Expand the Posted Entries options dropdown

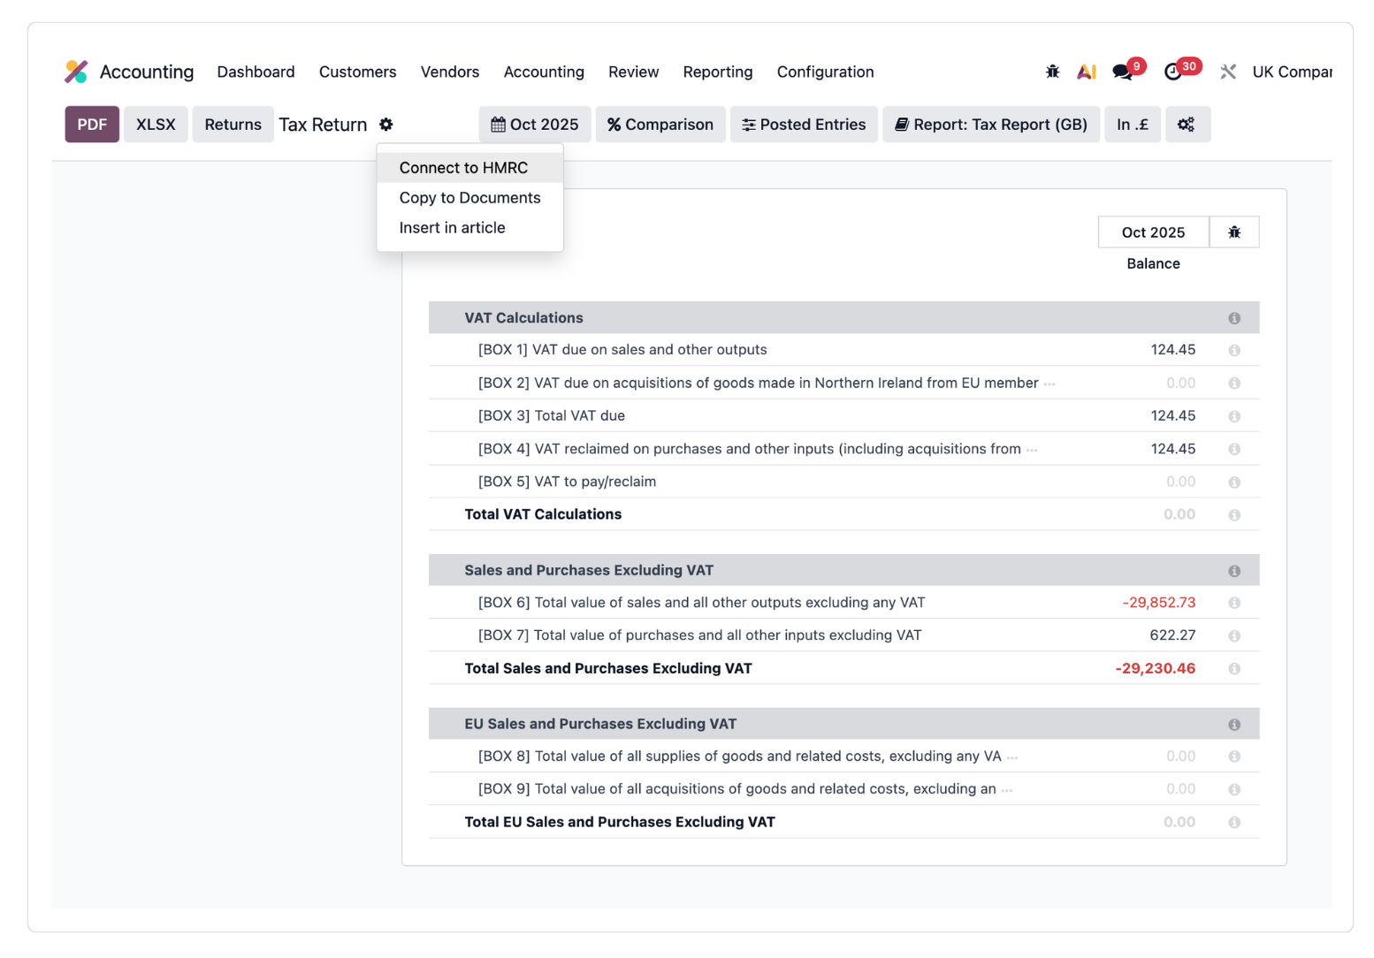pyautogui.click(x=804, y=125)
